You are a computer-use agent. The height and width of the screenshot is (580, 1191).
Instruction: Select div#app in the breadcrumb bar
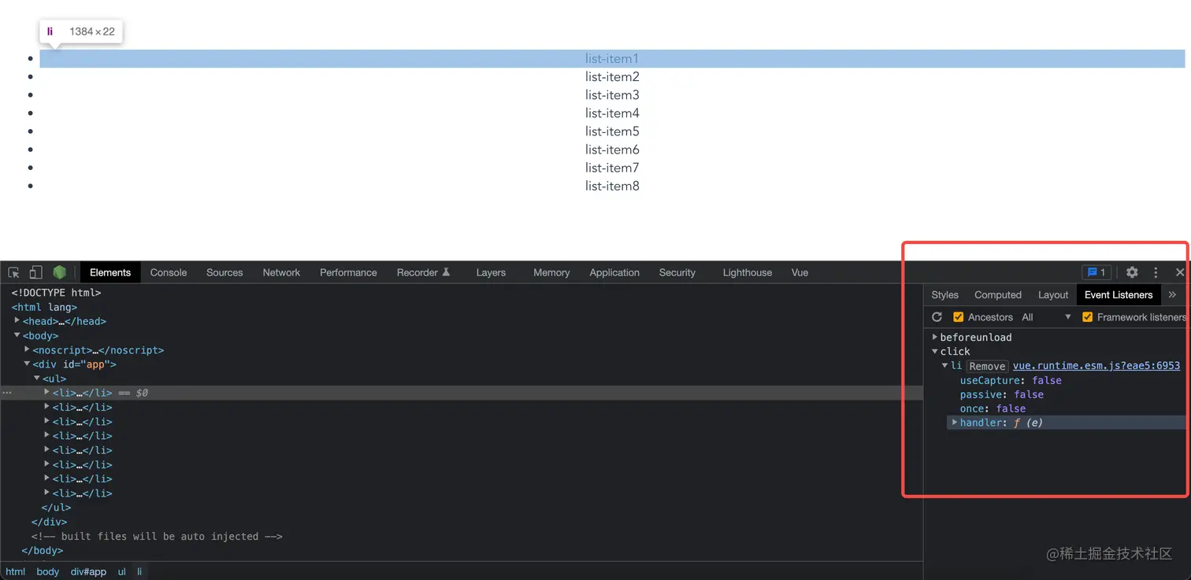(x=88, y=571)
